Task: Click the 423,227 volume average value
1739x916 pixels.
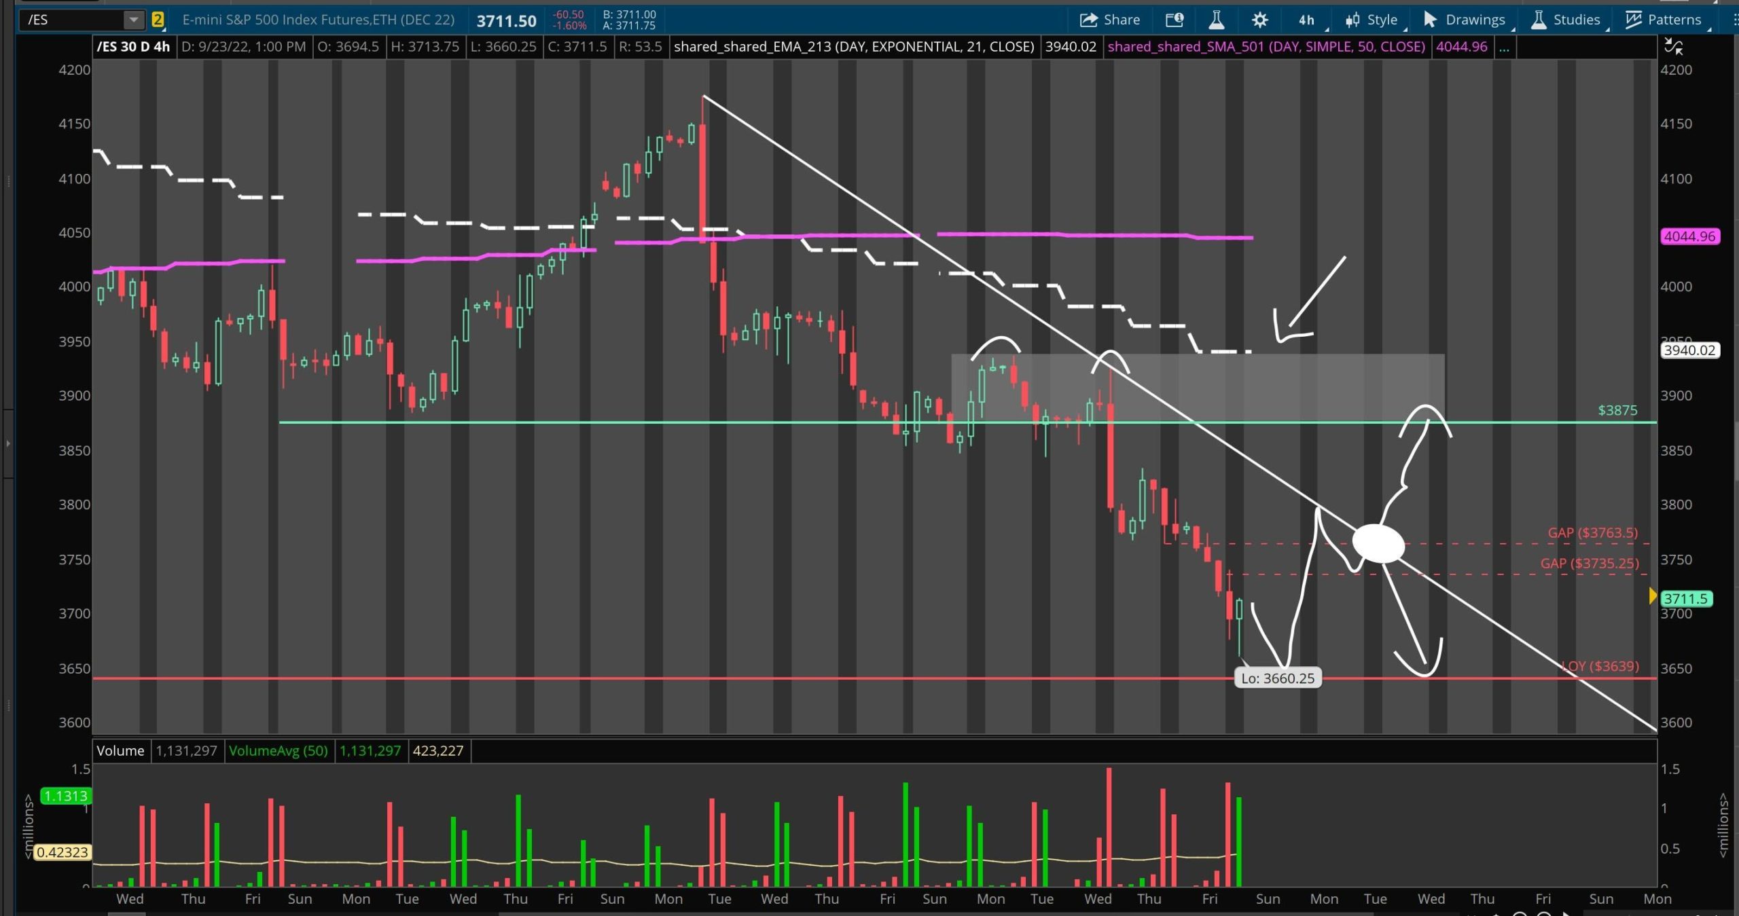Action: [x=438, y=750]
